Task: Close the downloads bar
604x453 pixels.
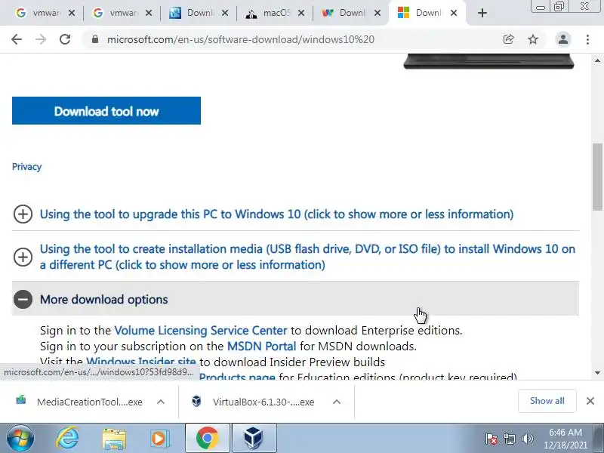Action: (590, 401)
